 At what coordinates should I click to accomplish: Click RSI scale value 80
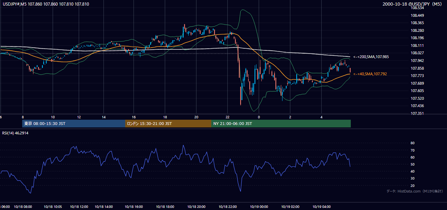click(412, 143)
